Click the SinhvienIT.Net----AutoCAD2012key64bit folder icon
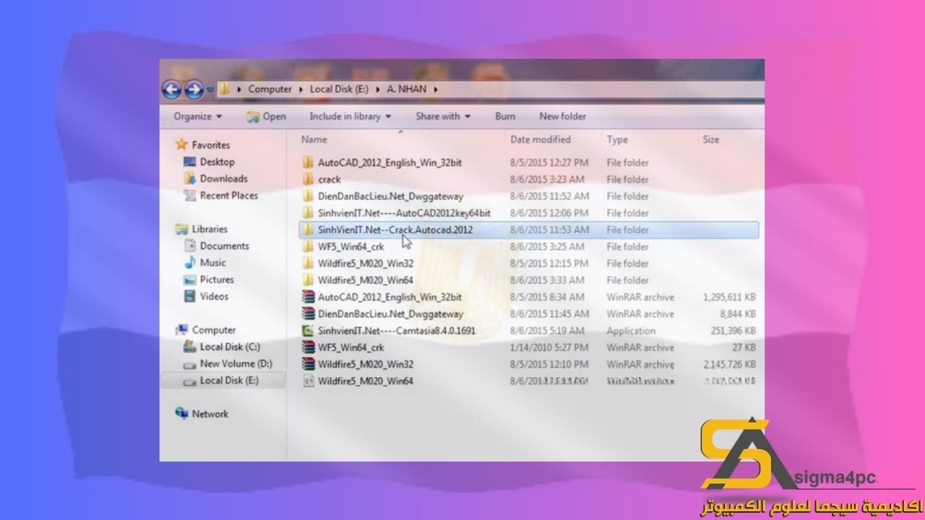The image size is (925, 520). (x=308, y=213)
